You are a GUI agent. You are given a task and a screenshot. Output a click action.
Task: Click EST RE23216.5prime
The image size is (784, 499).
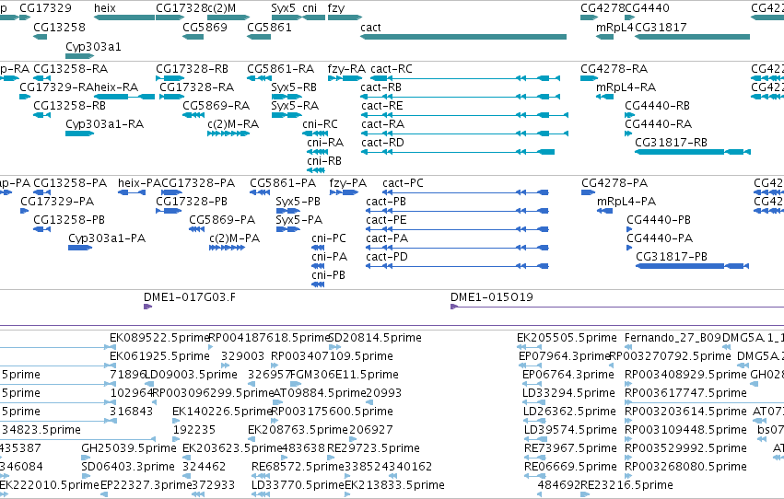626,485
